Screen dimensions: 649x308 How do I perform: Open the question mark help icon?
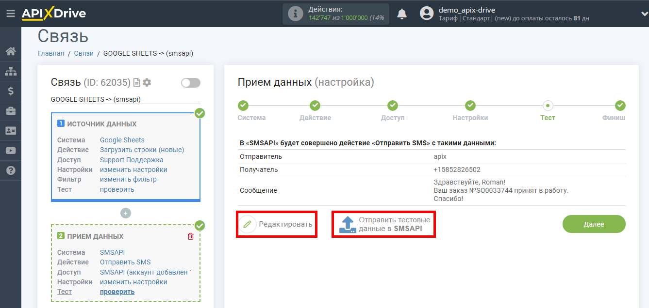coord(11,170)
